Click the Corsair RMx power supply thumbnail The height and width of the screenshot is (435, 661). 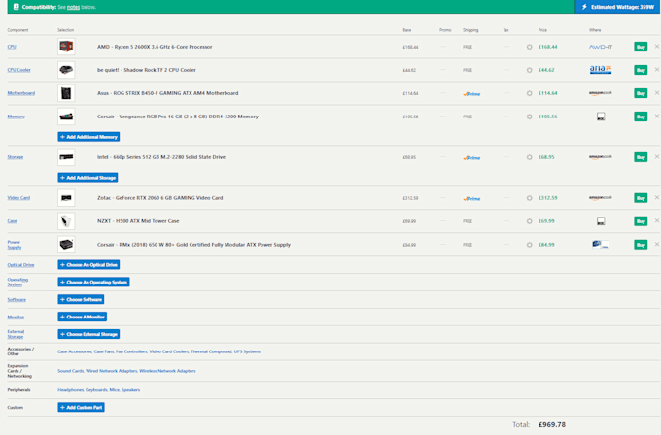[66, 245]
